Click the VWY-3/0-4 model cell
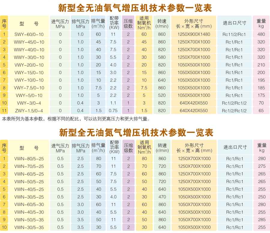This screenshot has height=233, width=270. [x=29, y=103]
